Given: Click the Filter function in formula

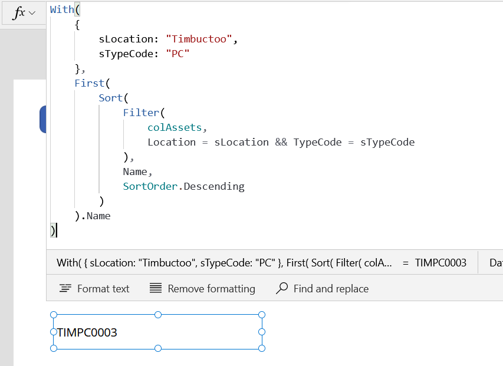Looking at the screenshot, I should point(141,113).
